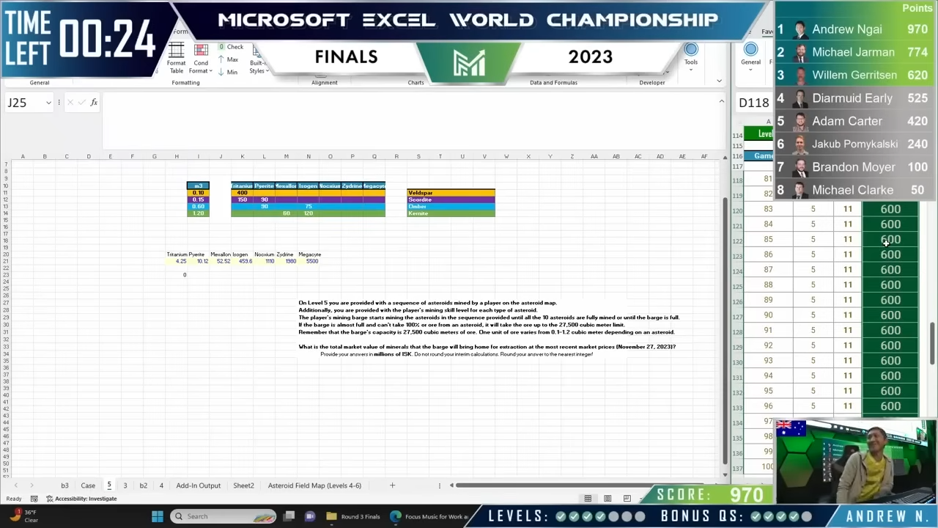Viewport: 938px width, 528px height.
Task: Click the Format Table icon
Action: 177,58
